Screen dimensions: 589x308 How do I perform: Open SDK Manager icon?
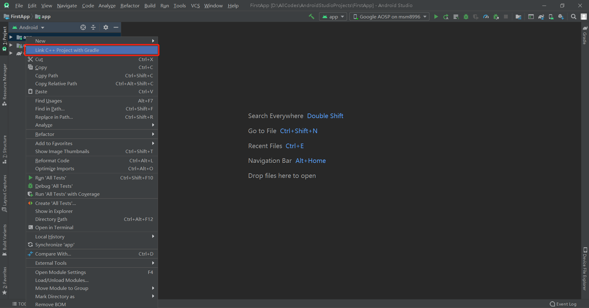561,17
